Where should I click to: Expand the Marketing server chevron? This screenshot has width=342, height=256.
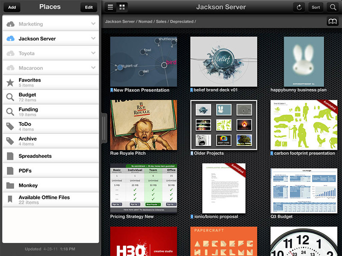pos(93,24)
